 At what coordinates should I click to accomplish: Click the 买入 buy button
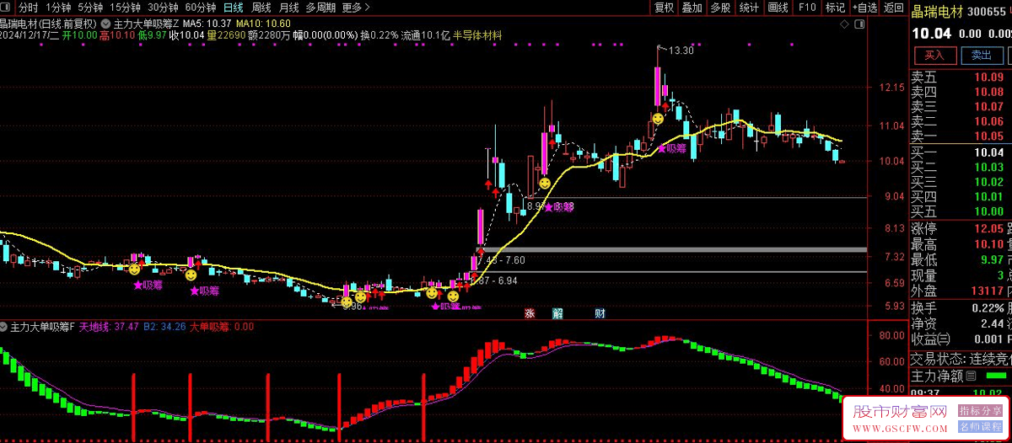point(934,56)
